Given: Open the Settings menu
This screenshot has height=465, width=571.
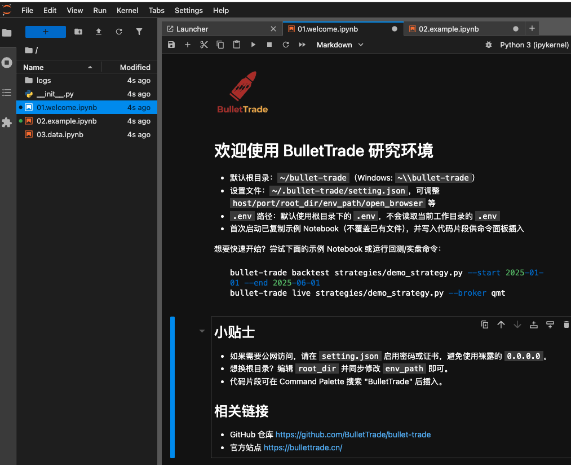Looking at the screenshot, I should tap(189, 10).
